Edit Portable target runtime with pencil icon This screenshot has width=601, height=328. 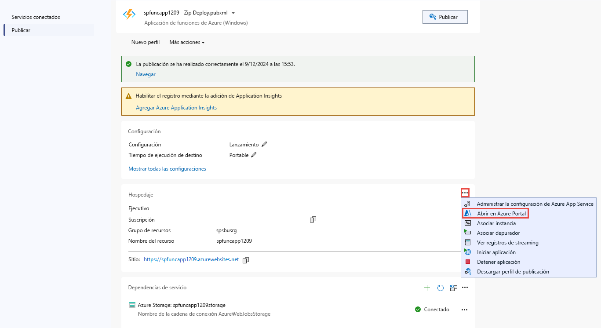(254, 155)
